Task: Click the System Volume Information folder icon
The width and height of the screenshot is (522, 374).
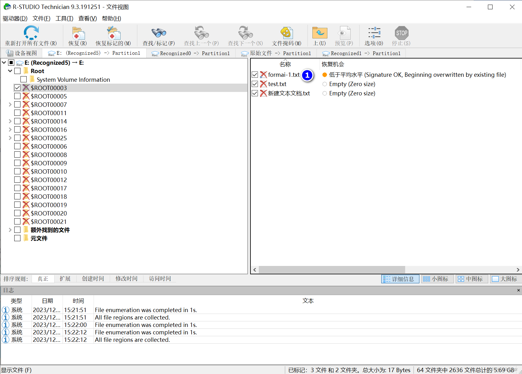Action: point(32,79)
